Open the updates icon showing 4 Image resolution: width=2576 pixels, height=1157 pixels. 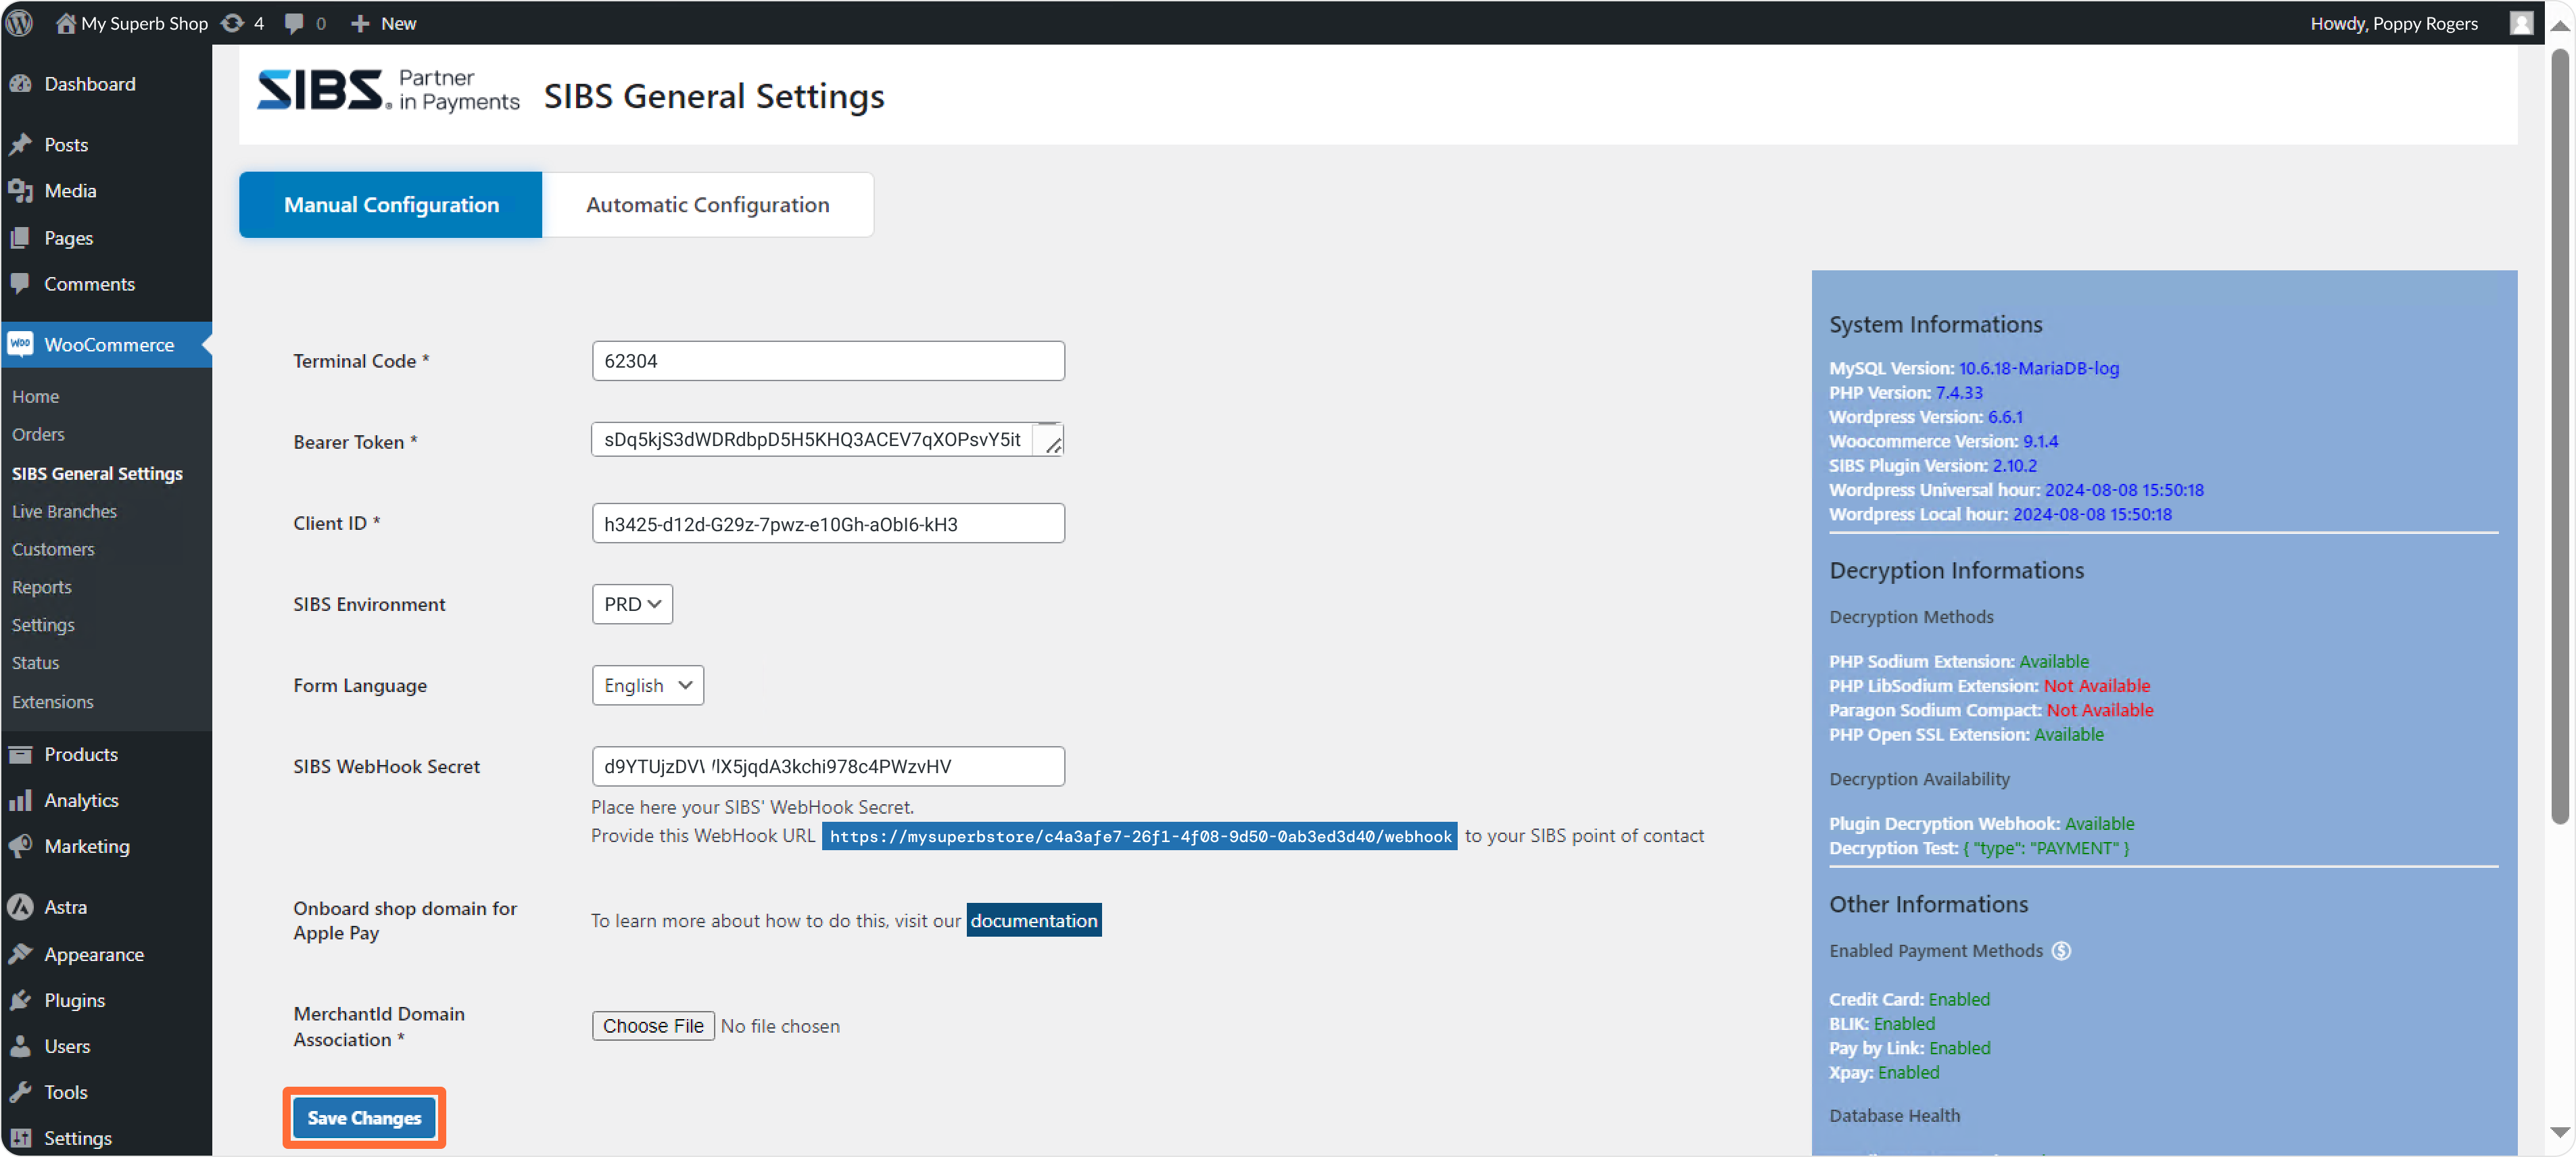pyautogui.click(x=232, y=22)
